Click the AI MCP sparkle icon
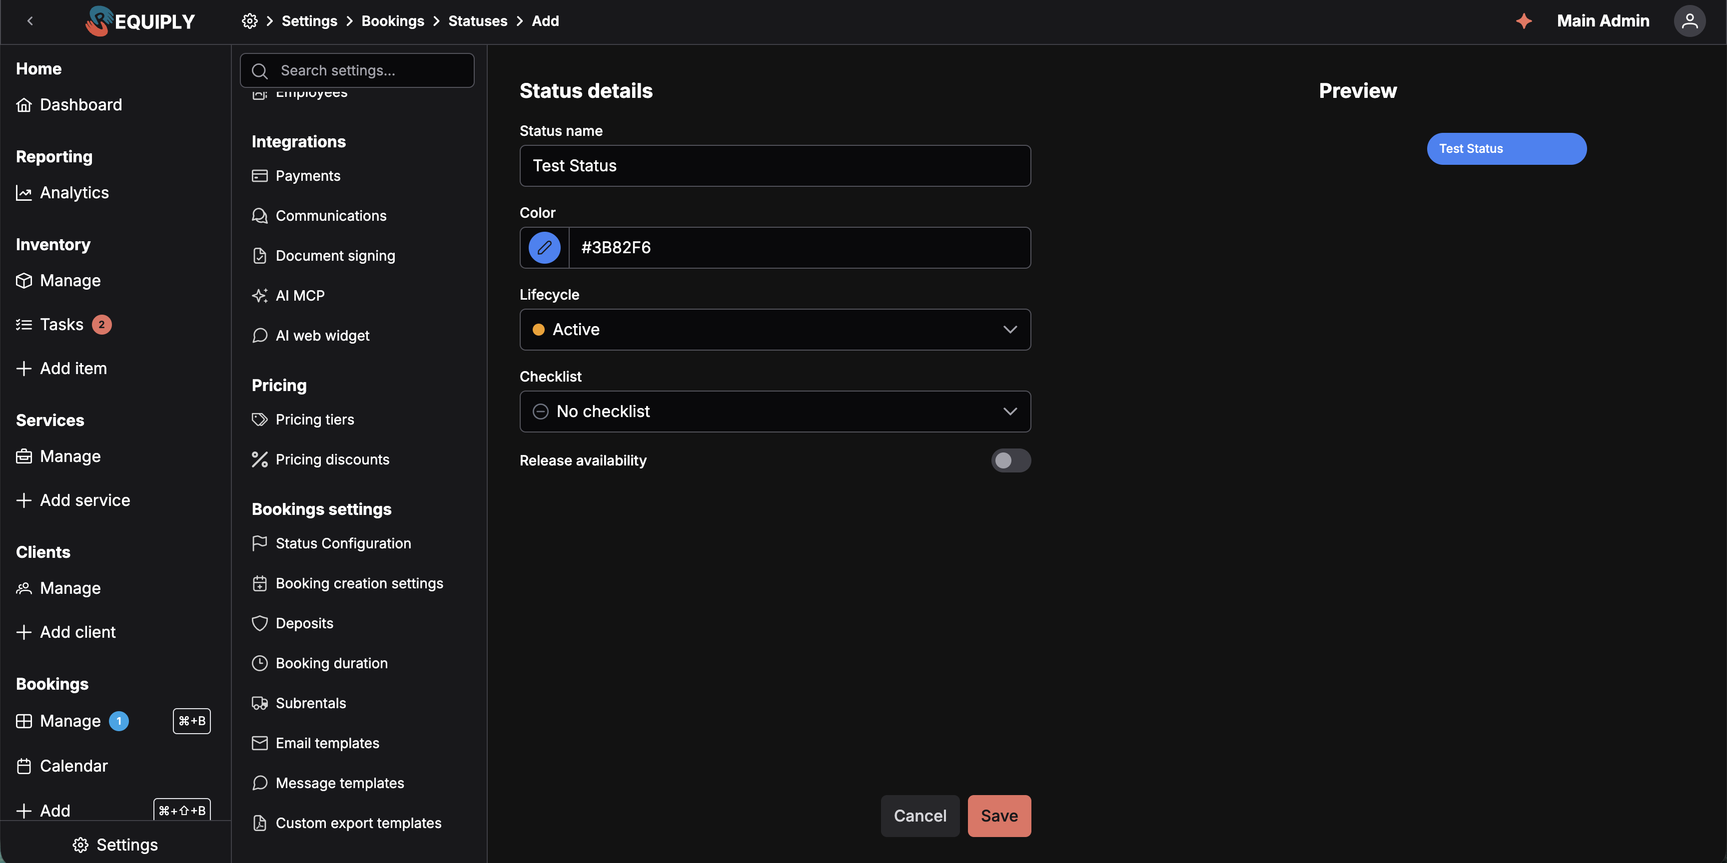The width and height of the screenshot is (1727, 863). [259, 296]
